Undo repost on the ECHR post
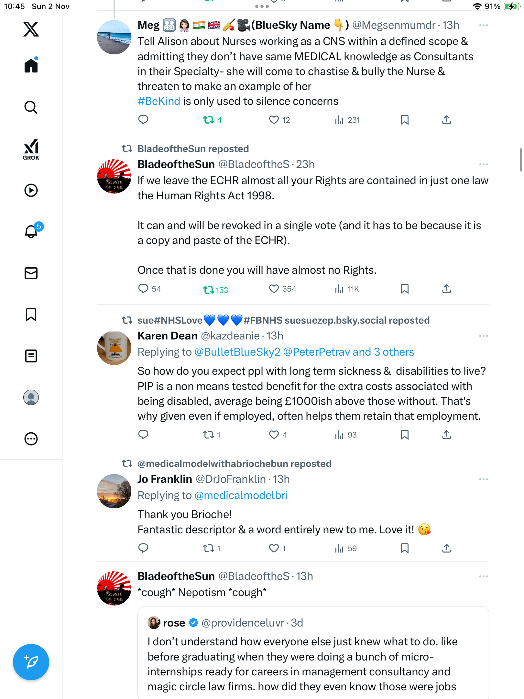This screenshot has width=524, height=699. click(209, 290)
